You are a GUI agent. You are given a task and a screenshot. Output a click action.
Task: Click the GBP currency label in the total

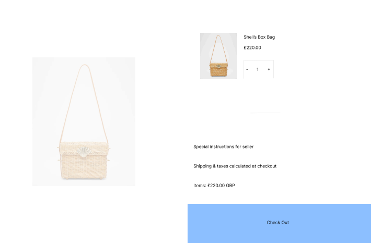click(x=230, y=186)
